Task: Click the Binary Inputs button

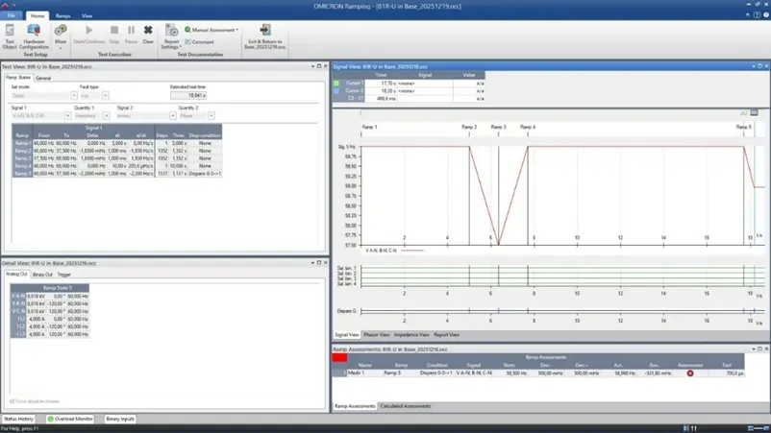Action: point(120,419)
